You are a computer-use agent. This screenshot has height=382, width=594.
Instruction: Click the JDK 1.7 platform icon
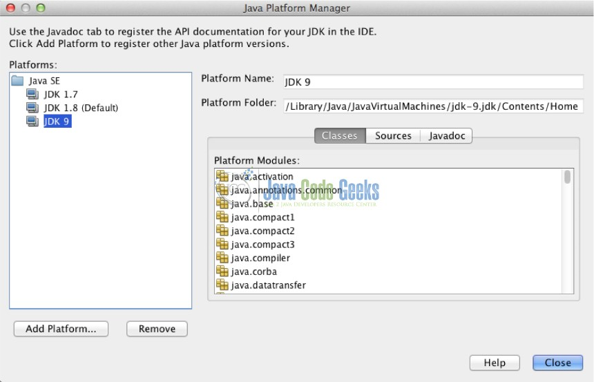tap(32, 94)
